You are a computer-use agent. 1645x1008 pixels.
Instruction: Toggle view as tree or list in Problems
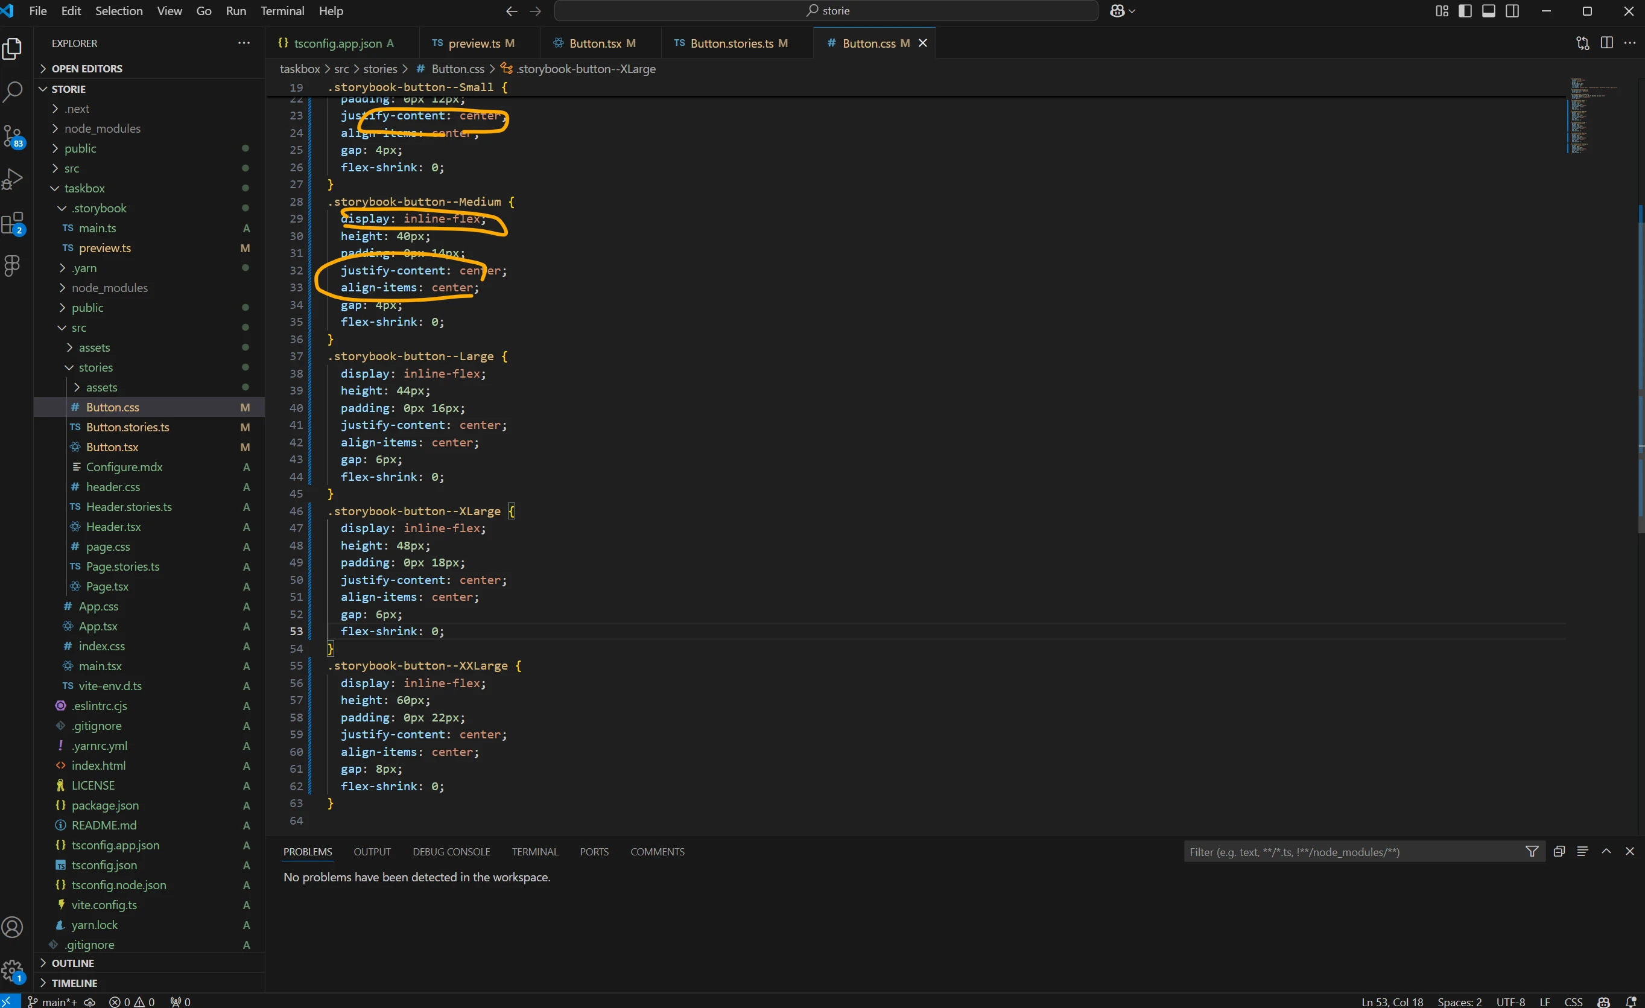coord(1582,851)
